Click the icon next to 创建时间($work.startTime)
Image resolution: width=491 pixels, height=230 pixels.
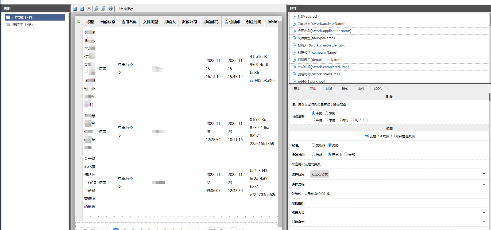coord(294,74)
